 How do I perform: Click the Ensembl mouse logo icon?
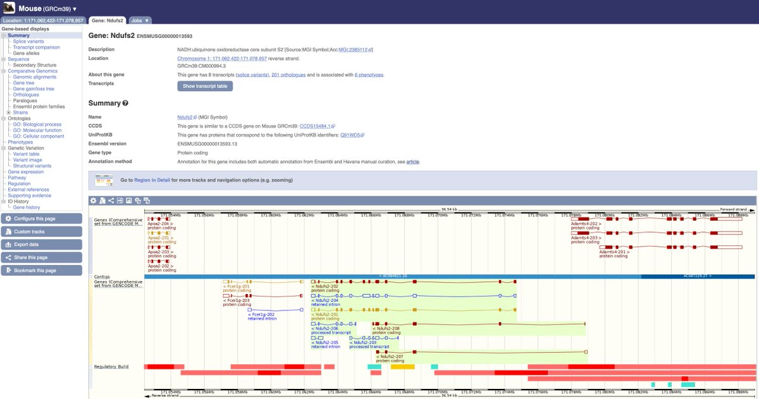click(x=8, y=8)
